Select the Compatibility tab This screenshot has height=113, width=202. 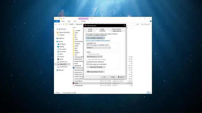(x=102, y=31)
